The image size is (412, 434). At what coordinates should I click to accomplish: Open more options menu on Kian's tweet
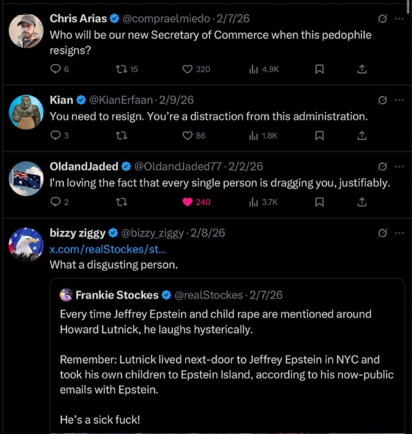coord(398,100)
